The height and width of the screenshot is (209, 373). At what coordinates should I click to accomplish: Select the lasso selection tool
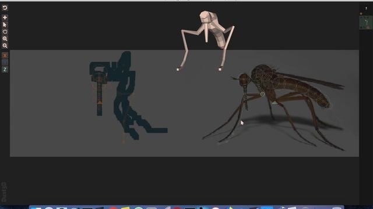pyautogui.click(x=5, y=32)
